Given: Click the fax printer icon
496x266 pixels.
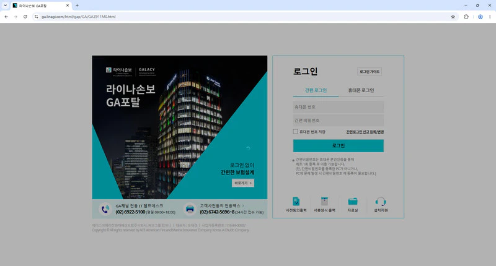Looking at the screenshot, I should pos(190,209).
